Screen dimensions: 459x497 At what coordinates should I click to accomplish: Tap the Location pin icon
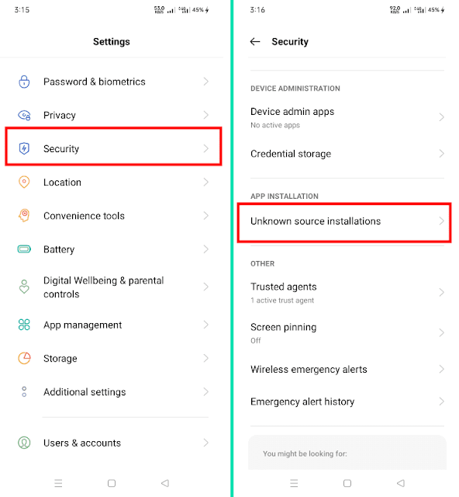coord(24,182)
